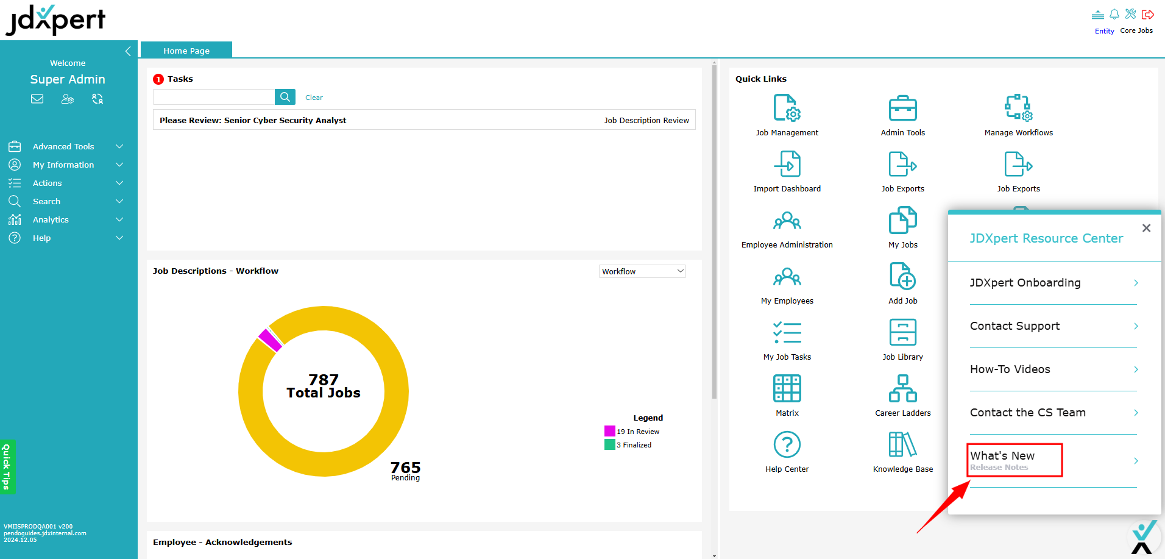Open the envelope messages icon under Super Admin
This screenshot has width=1165, height=559.
click(x=37, y=99)
